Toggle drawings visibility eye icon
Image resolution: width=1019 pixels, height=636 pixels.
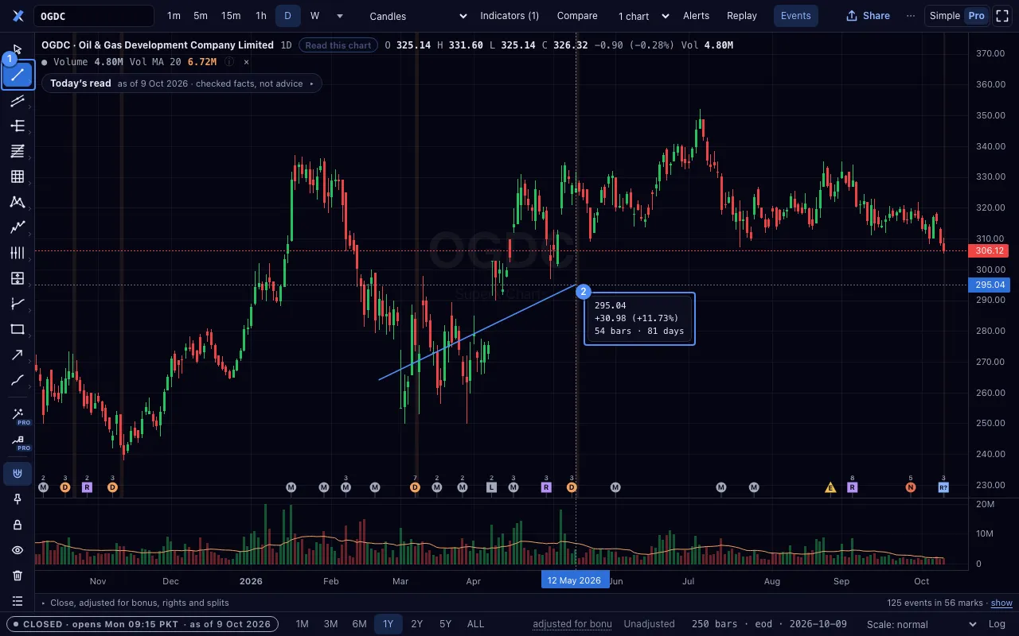[18, 550]
